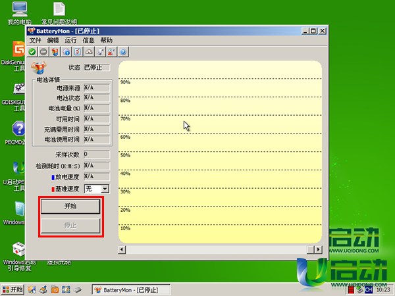Click the 可用时间 N/A field
Screen dimensions: 395x296
97,119
